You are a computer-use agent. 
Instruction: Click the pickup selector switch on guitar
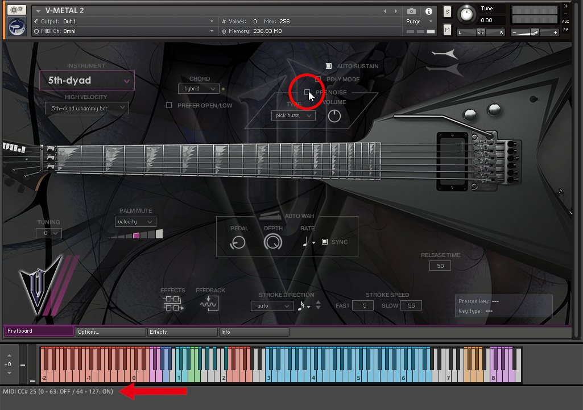[x=534, y=99]
